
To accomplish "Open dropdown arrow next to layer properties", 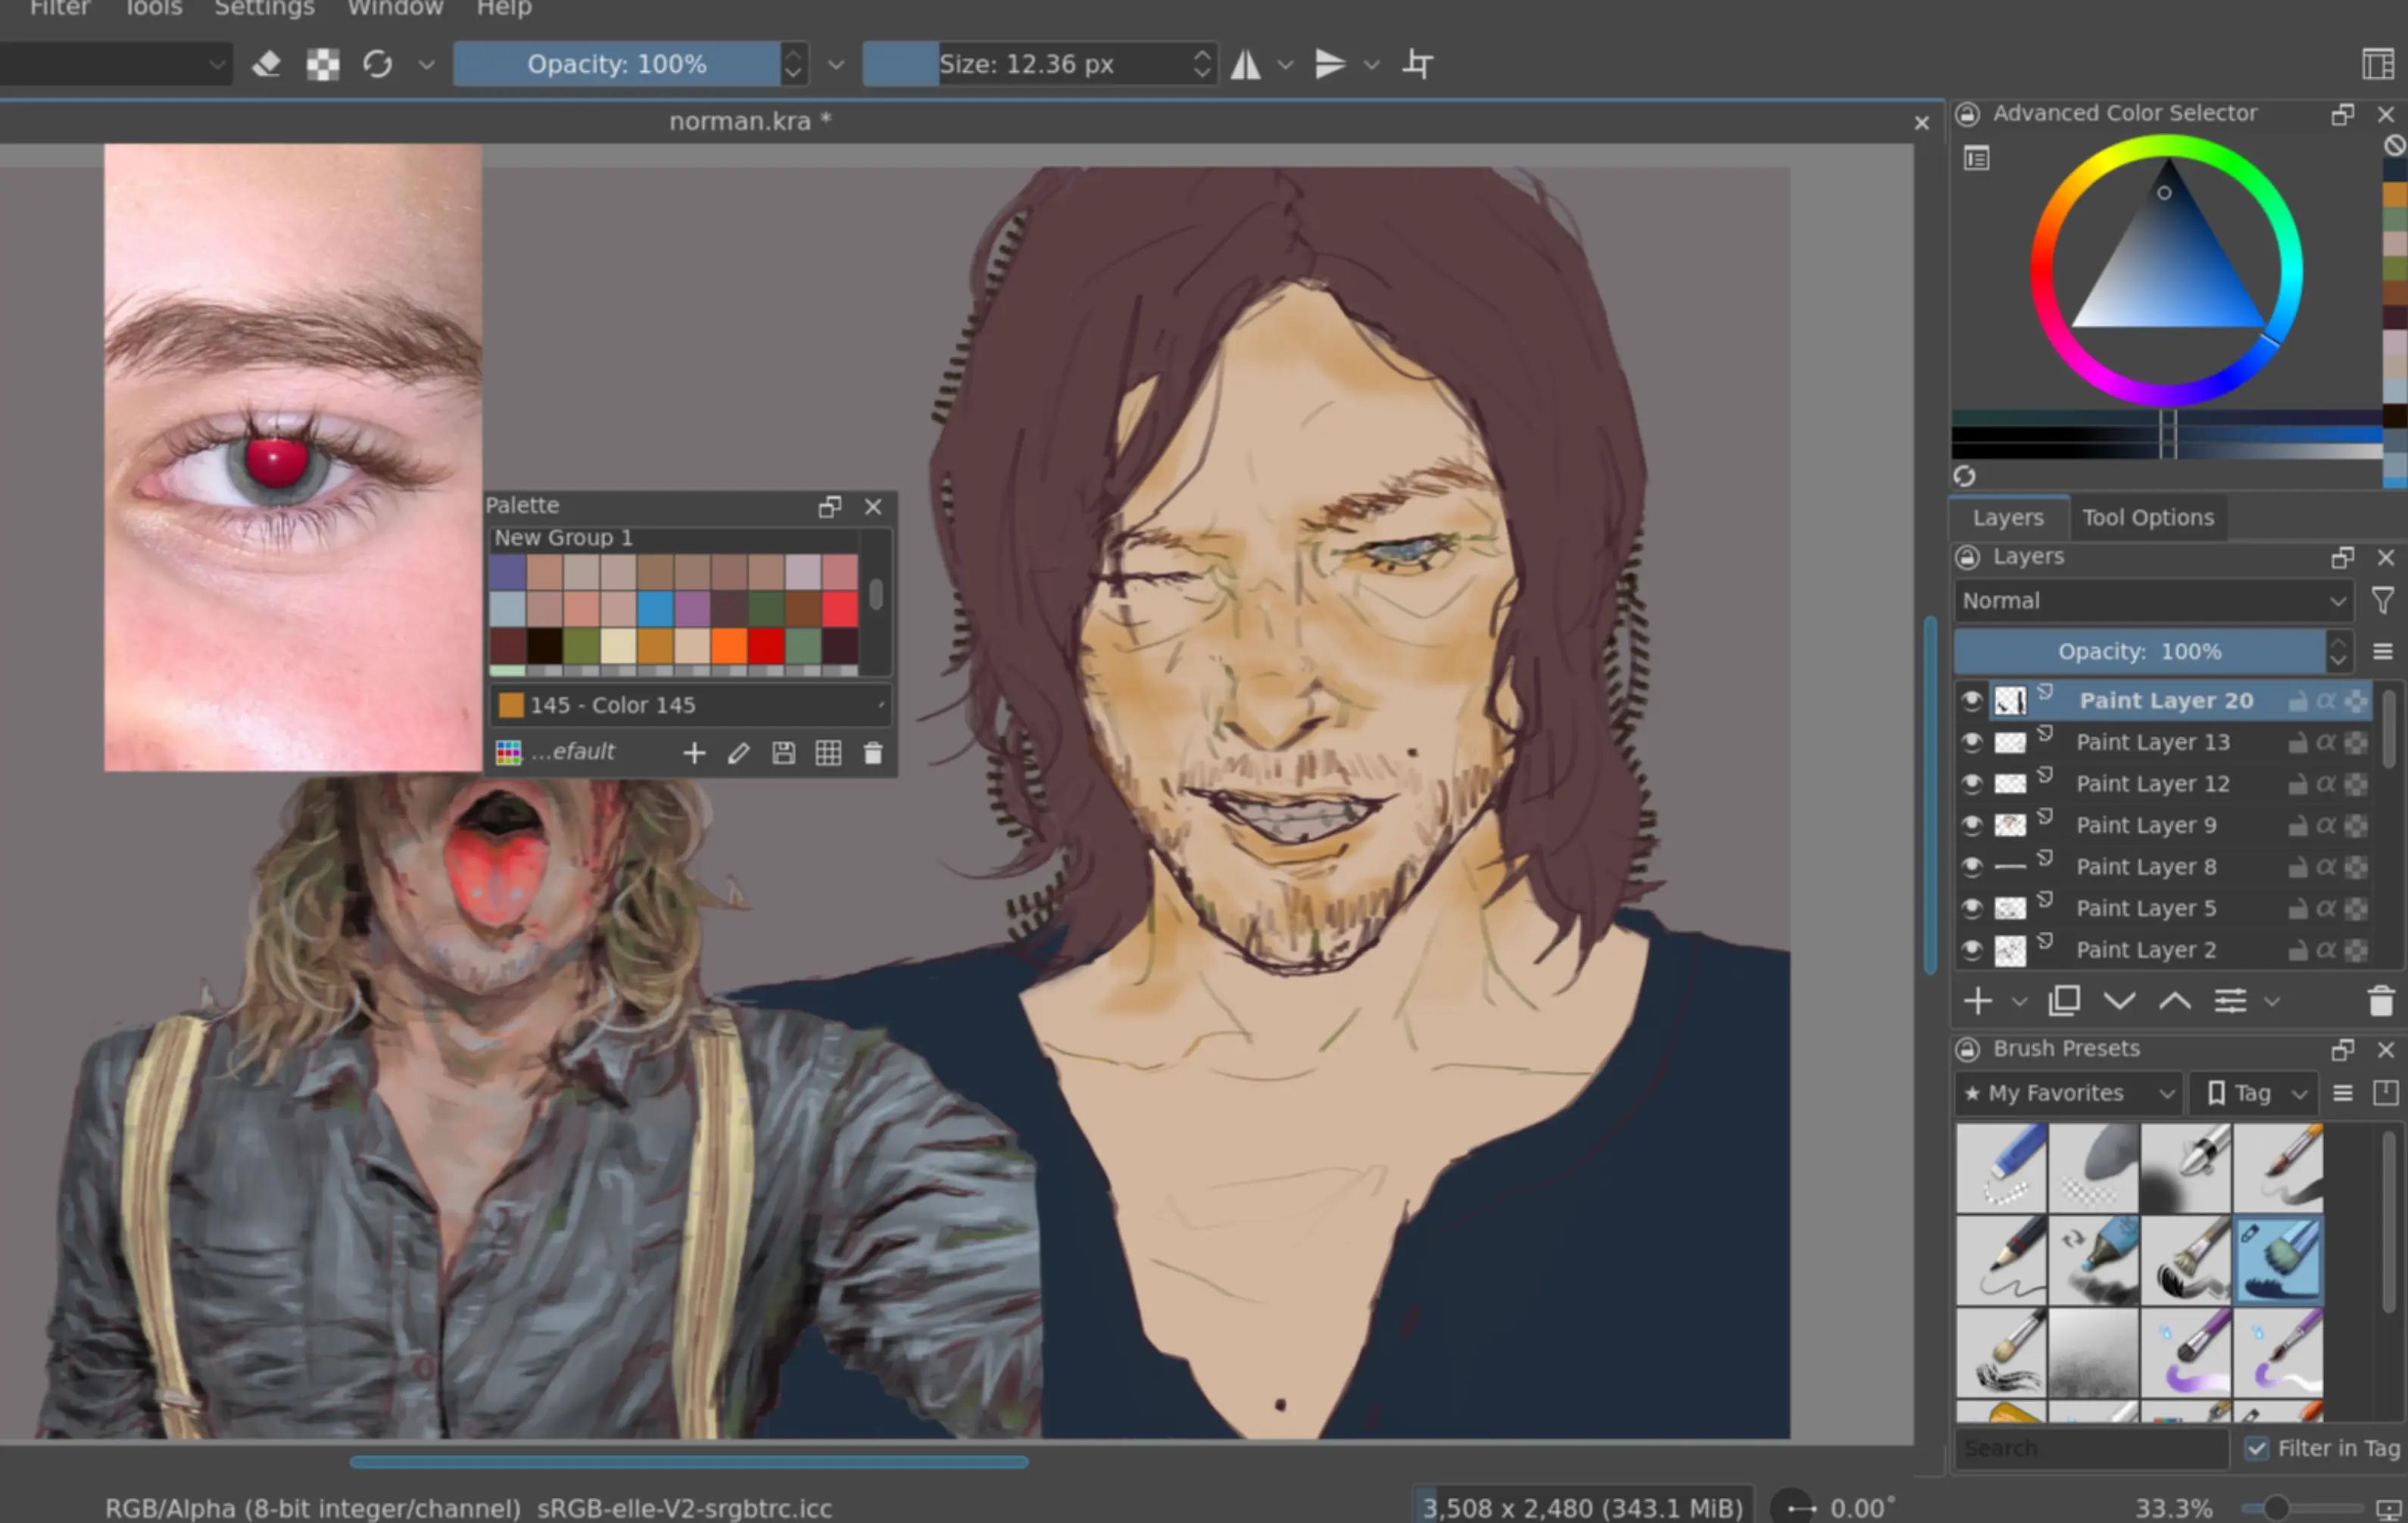I will coord(2272,1001).
